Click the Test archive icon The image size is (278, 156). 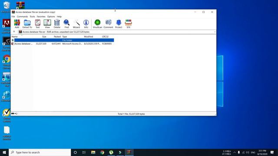(x=38, y=24)
